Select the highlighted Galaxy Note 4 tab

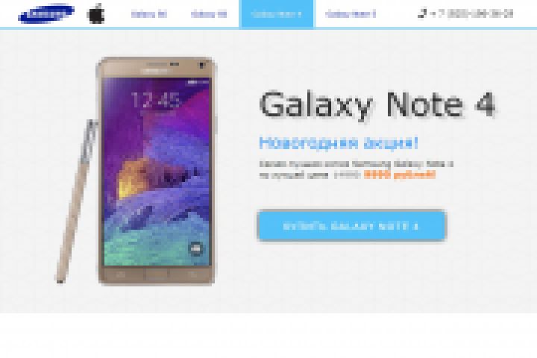[277, 14]
